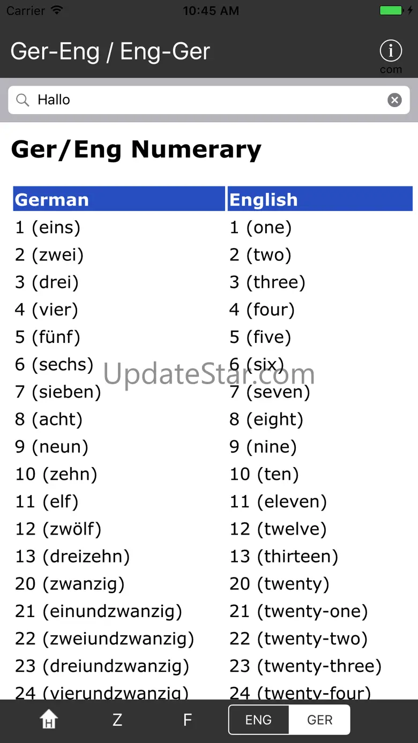Screen dimensions: 418x743
Task: Tap the "7 (sieben)" German entry
Action: (58, 392)
